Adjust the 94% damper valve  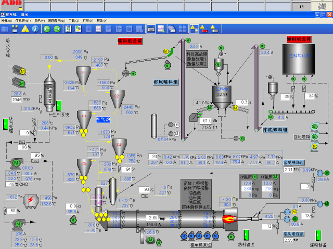click(x=120, y=170)
